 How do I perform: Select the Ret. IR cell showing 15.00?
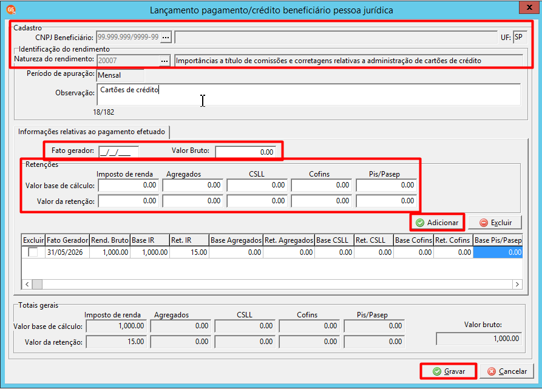pos(189,252)
